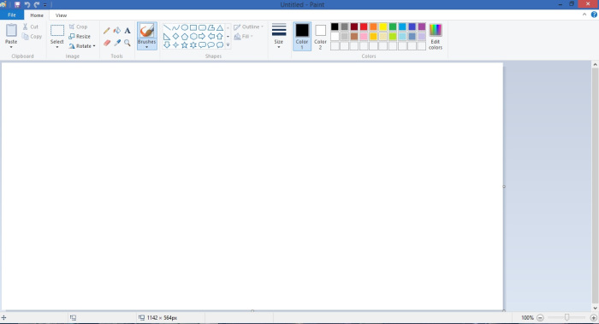Choose the Four-point star shape
The height and width of the screenshot is (324, 599).
175,45
